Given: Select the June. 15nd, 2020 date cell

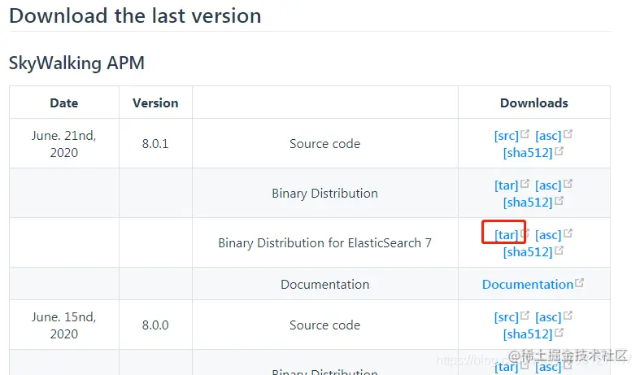Looking at the screenshot, I should (64, 325).
